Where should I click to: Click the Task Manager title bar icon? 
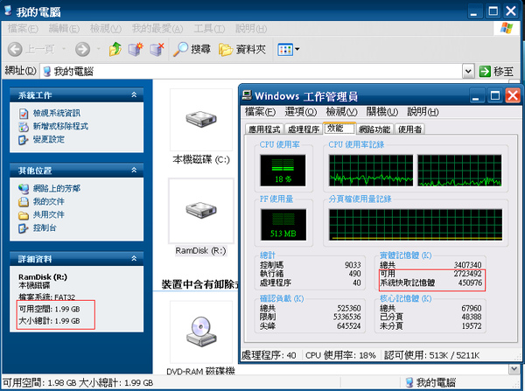[x=247, y=95]
